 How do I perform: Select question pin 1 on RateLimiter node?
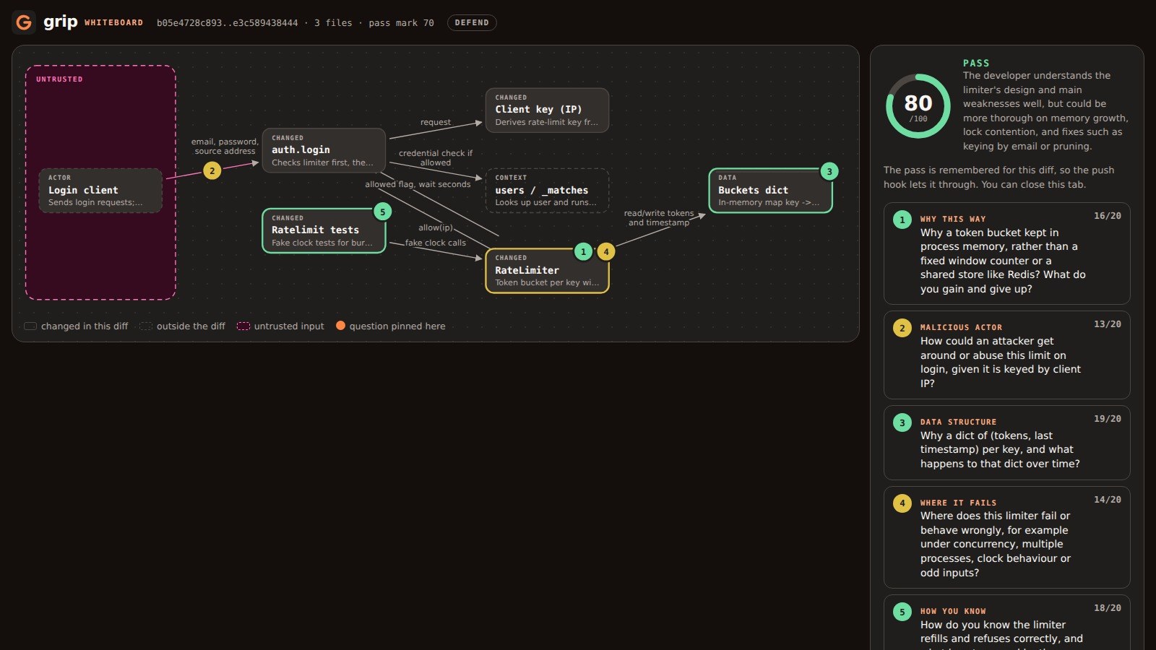click(583, 251)
